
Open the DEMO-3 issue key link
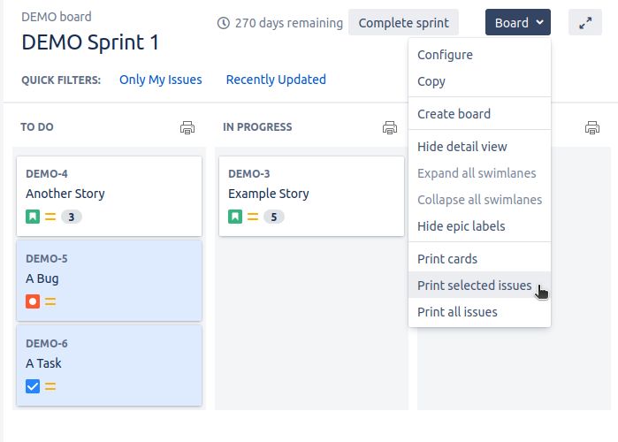pos(248,174)
